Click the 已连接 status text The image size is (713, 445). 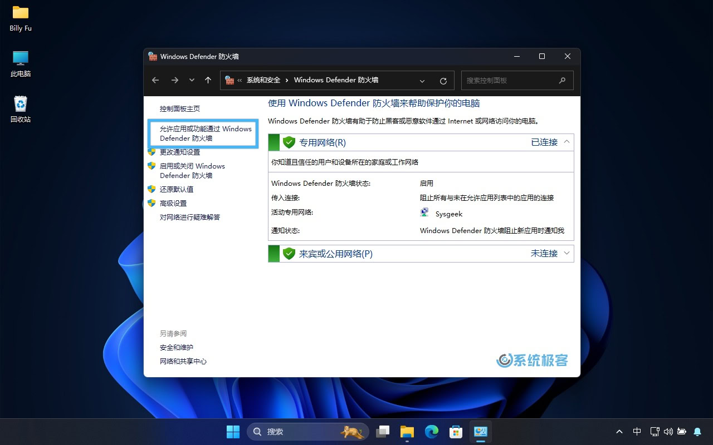point(544,142)
